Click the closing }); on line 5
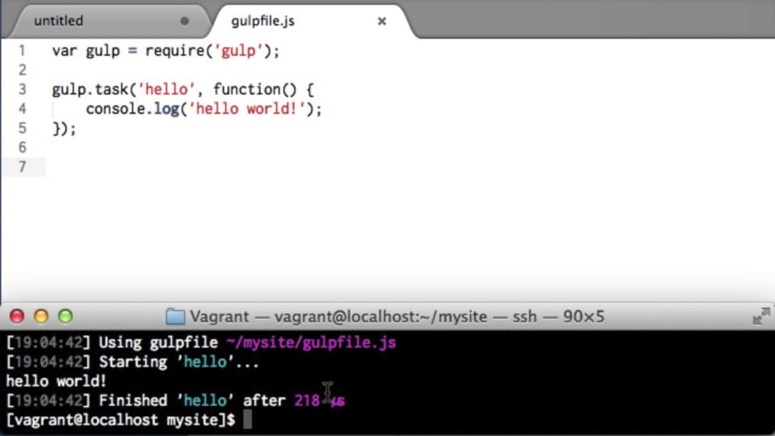Viewport: 775px width, 436px height. pyautogui.click(x=65, y=129)
